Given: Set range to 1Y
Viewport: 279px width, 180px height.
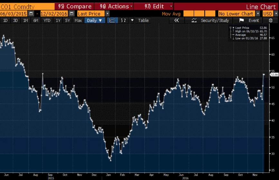Looking at the screenshot, I should (58, 21).
